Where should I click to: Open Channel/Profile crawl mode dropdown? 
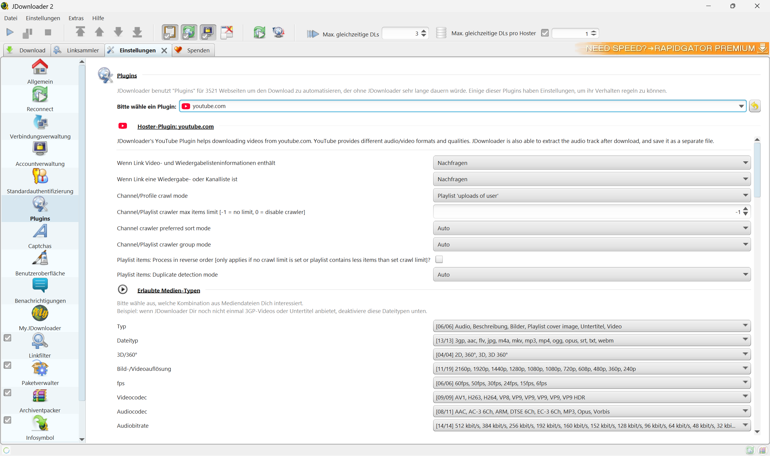592,195
